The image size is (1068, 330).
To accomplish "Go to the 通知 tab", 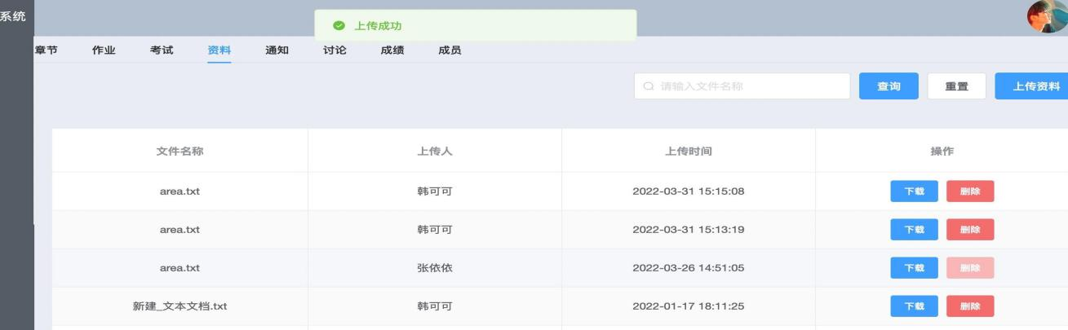I will tap(277, 51).
